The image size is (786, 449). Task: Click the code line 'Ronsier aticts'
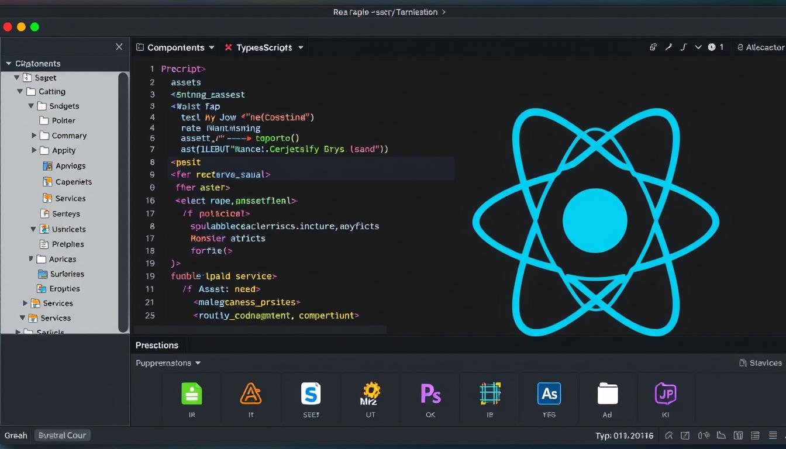228,239
